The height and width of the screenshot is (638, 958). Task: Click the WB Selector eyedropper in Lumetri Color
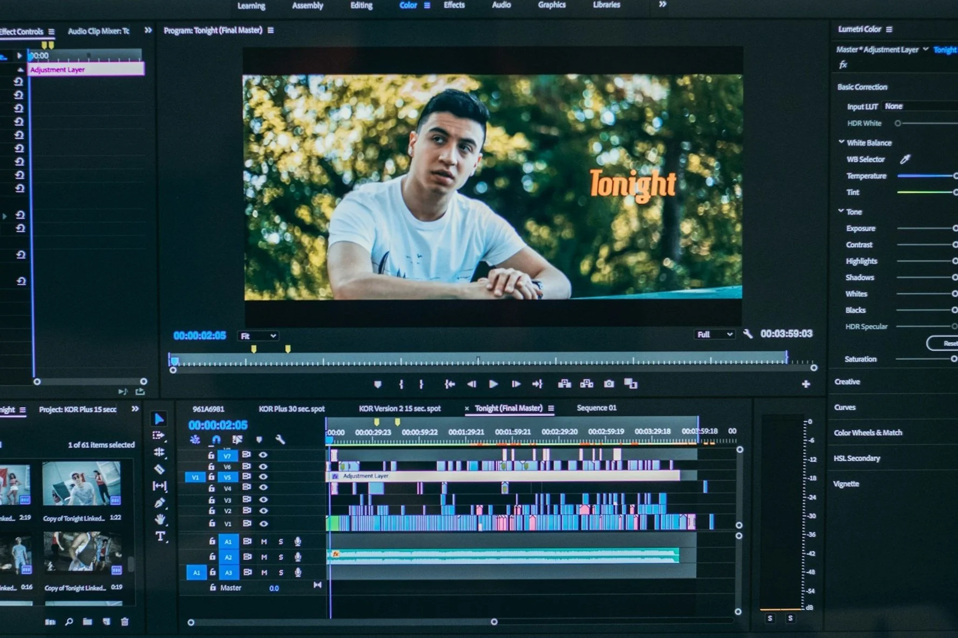905,159
